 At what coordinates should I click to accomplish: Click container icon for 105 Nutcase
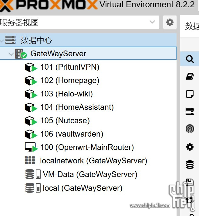point(31,121)
